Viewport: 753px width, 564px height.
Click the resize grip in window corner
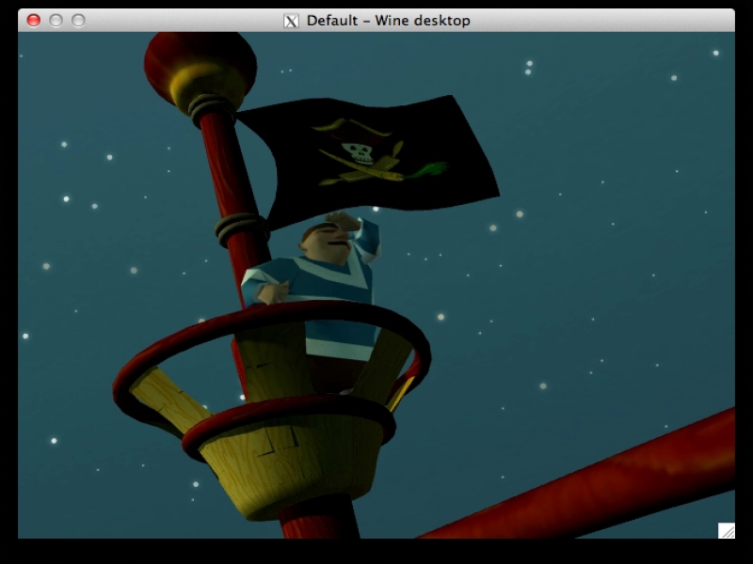tap(726, 530)
